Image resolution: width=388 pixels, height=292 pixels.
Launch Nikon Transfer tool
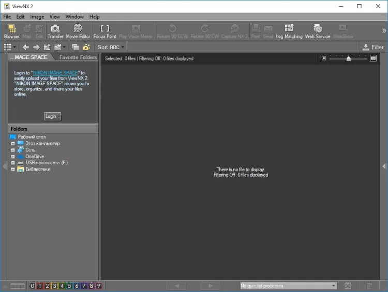[55, 32]
